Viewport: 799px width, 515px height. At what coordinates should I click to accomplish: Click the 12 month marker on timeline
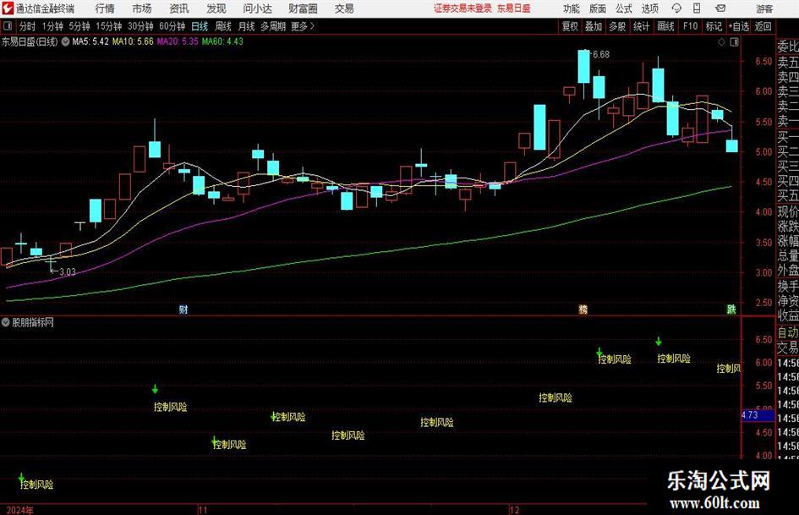pyautogui.click(x=514, y=510)
